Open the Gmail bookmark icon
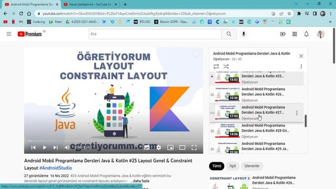 [x=21, y=22]
